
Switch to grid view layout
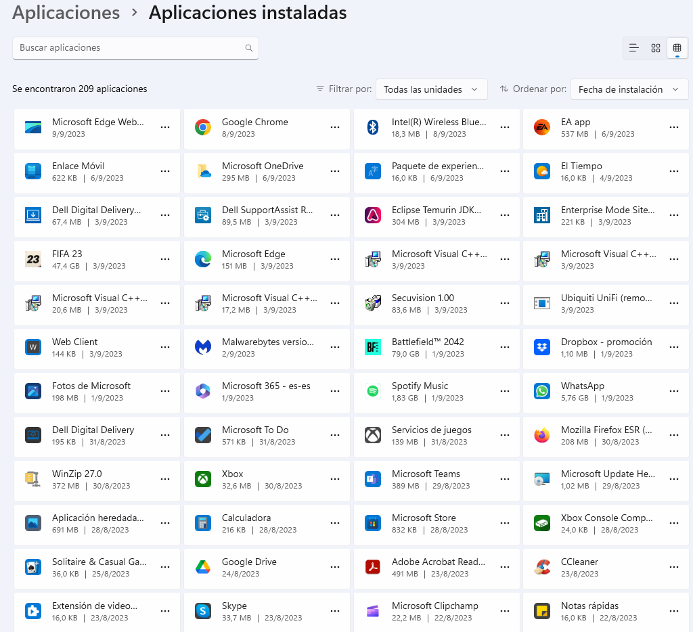(x=655, y=48)
